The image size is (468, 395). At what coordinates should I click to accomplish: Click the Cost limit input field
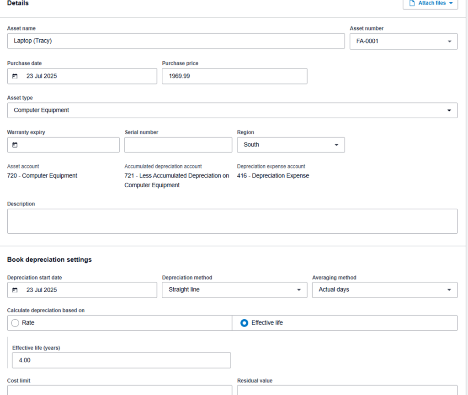tap(120, 390)
